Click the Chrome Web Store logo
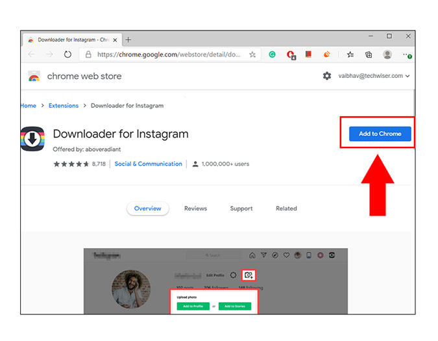This screenshot has width=438, height=341. point(34,76)
